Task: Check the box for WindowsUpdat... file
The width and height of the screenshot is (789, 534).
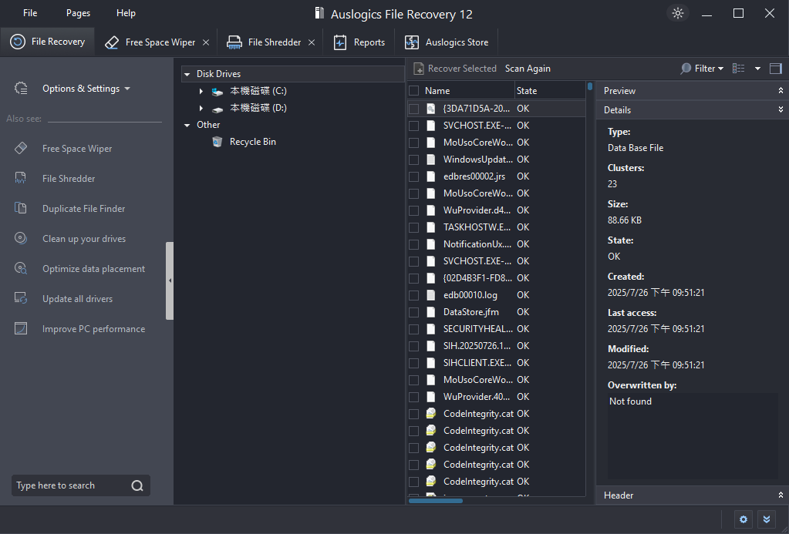Action: 413,160
